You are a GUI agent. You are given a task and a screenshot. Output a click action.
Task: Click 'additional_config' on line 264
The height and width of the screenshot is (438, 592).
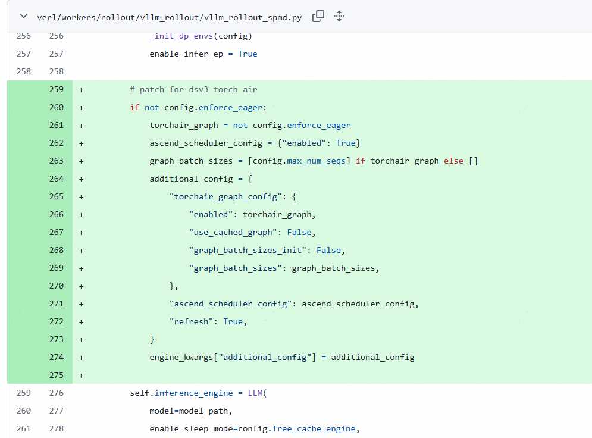click(x=191, y=179)
